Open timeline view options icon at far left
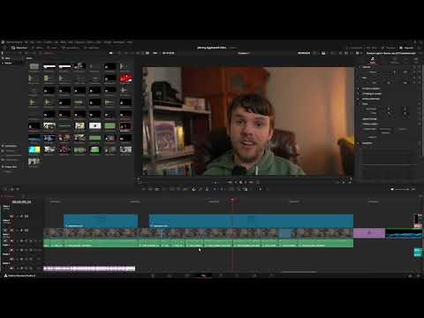 click(x=5, y=189)
